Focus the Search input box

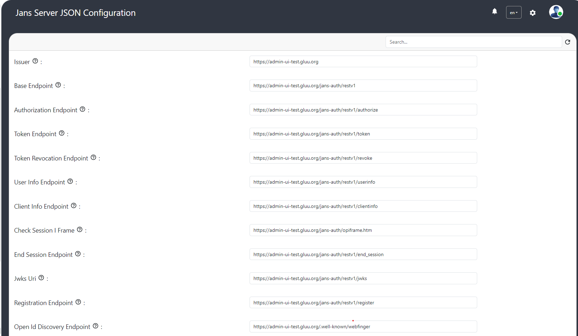(x=473, y=42)
